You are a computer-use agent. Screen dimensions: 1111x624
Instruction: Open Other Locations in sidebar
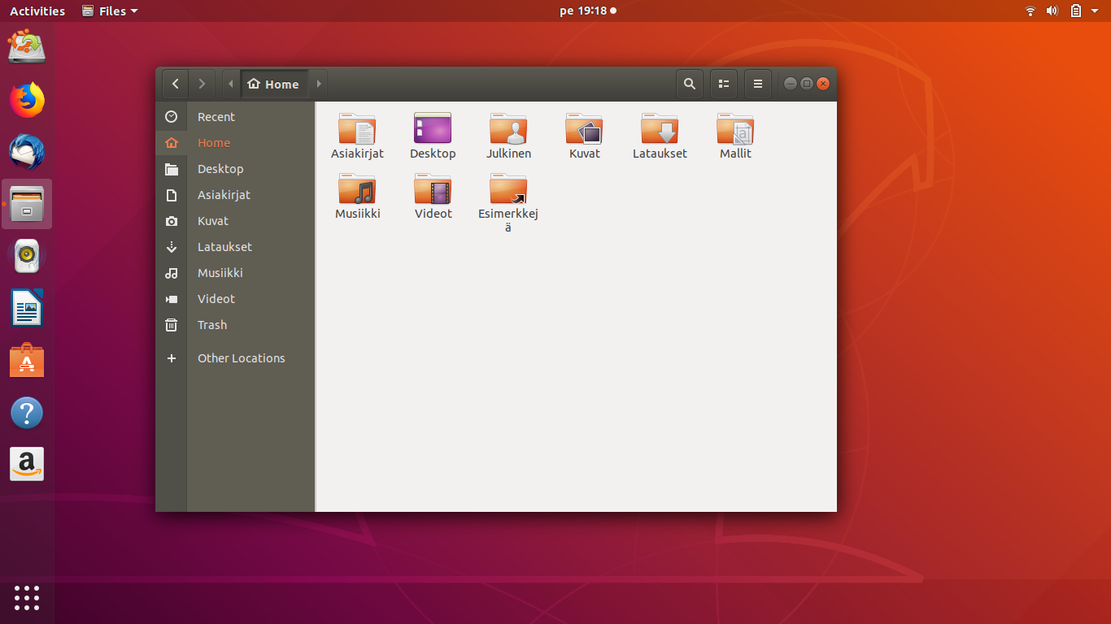click(241, 358)
